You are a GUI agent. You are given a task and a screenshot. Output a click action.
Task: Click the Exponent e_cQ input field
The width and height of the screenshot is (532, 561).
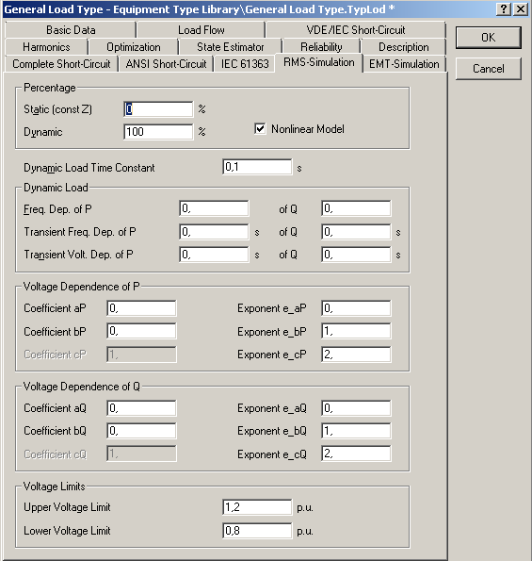[x=356, y=454]
